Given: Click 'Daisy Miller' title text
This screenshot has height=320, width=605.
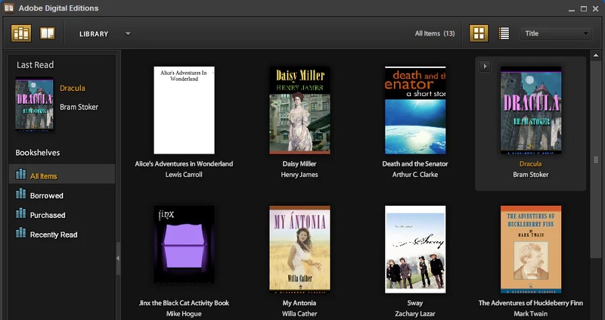Looking at the screenshot, I should click(x=299, y=163).
